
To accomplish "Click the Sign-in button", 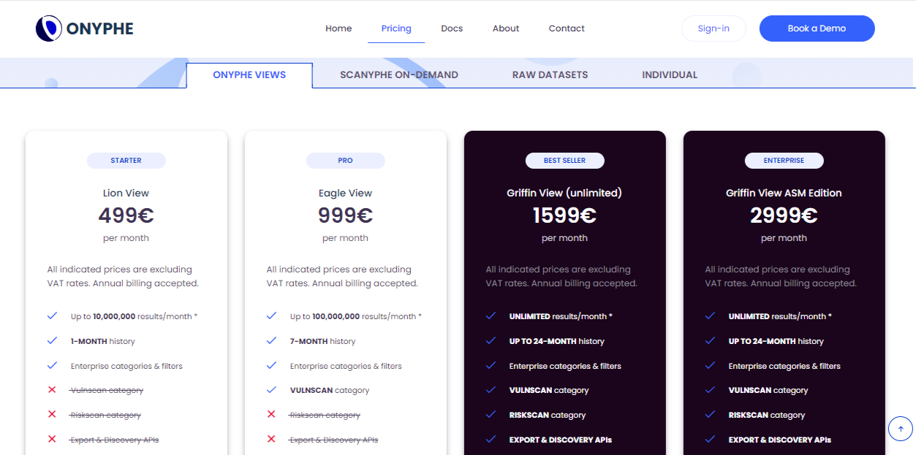I will point(714,28).
